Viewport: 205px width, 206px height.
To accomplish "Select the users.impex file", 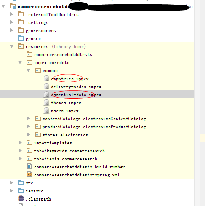I will (65, 111).
